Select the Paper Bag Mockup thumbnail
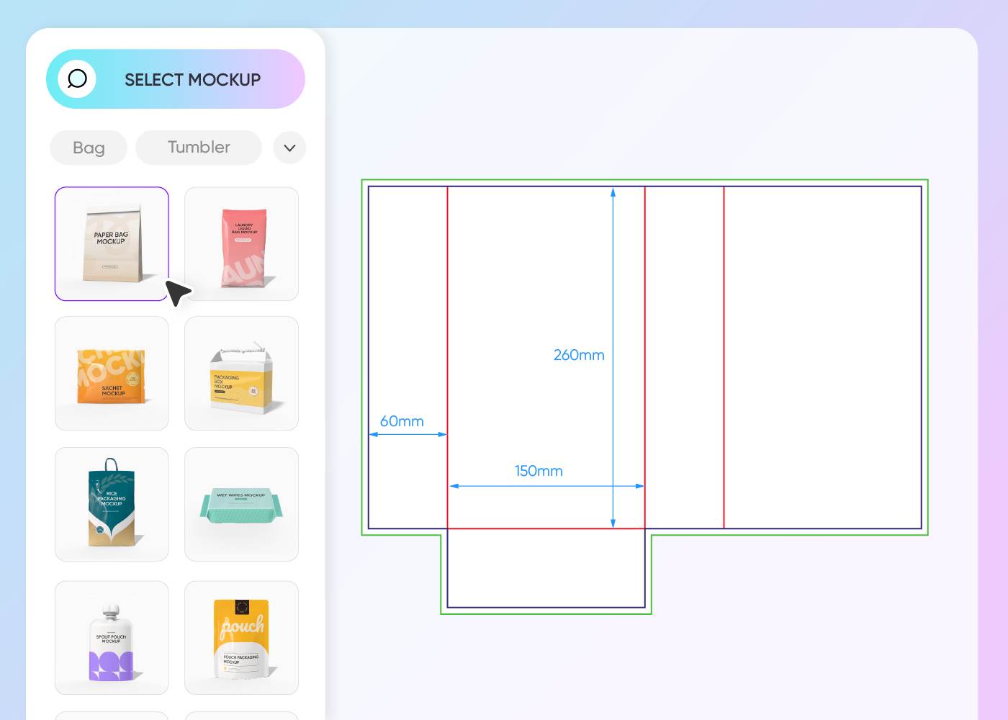 point(112,243)
